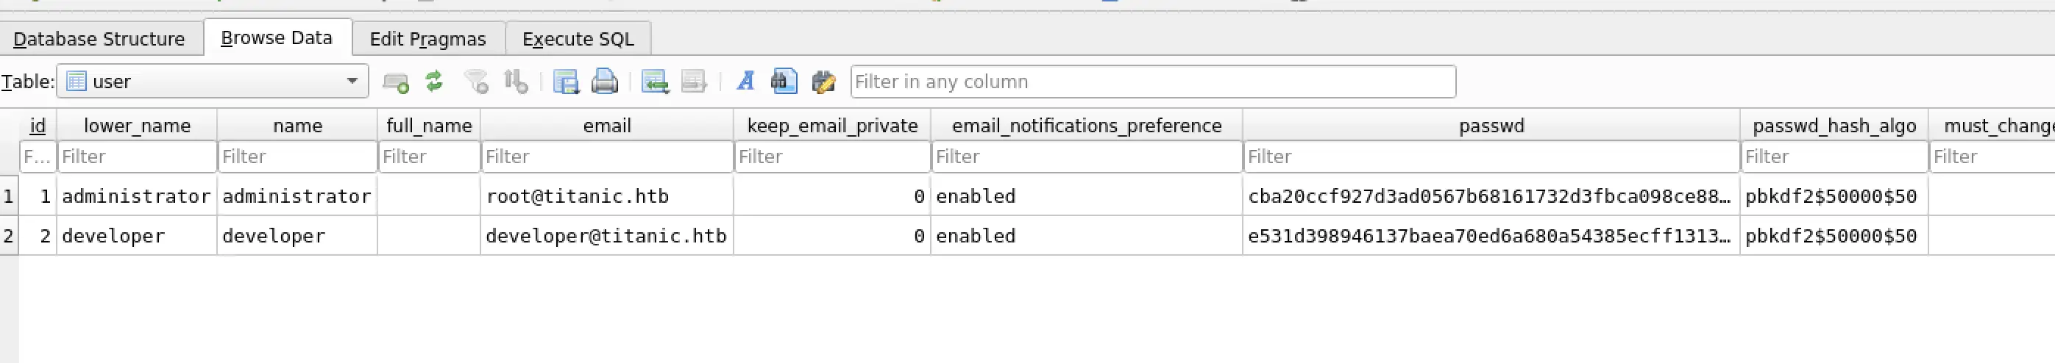Open find in cells binoculars icon

click(x=784, y=81)
